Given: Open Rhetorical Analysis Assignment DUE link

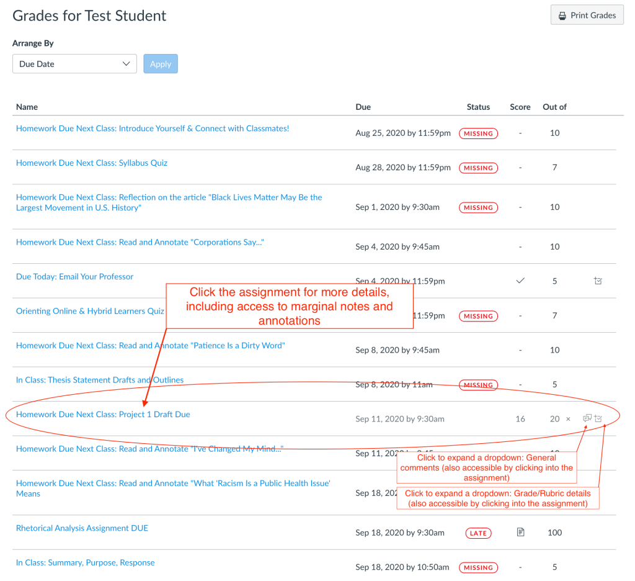Looking at the screenshot, I should [82, 528].
